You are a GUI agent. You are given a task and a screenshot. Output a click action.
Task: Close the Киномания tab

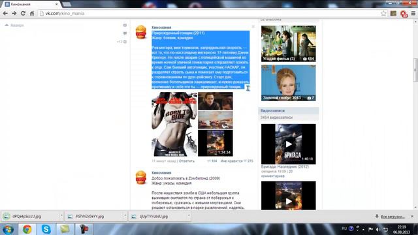point(57,5)
